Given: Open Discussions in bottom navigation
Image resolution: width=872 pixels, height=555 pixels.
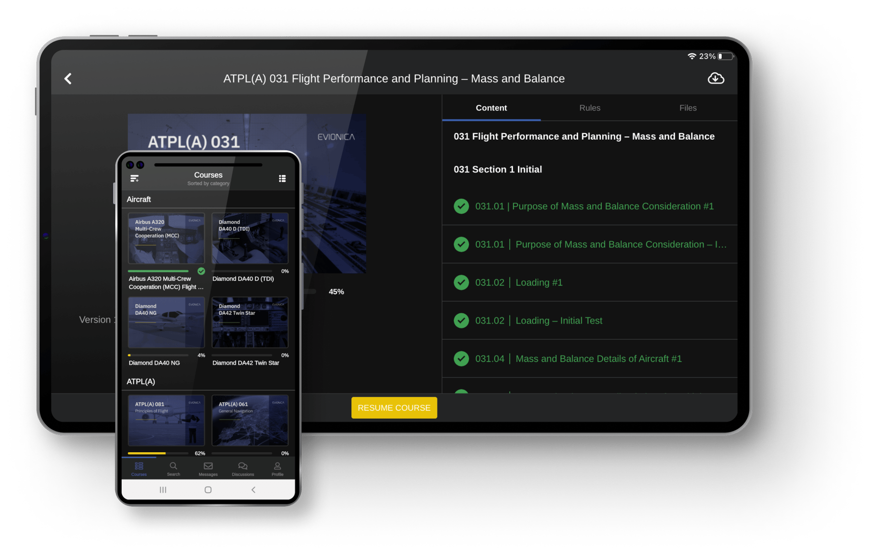Looking at the screenshot, I should 243,468.
